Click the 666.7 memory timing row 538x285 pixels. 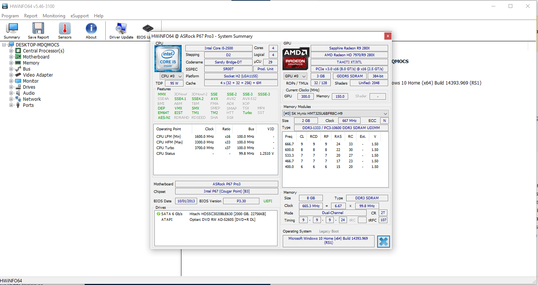(x=335, y=144)
